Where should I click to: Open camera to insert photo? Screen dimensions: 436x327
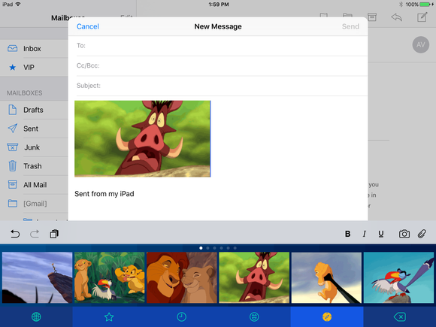(404, 234)
